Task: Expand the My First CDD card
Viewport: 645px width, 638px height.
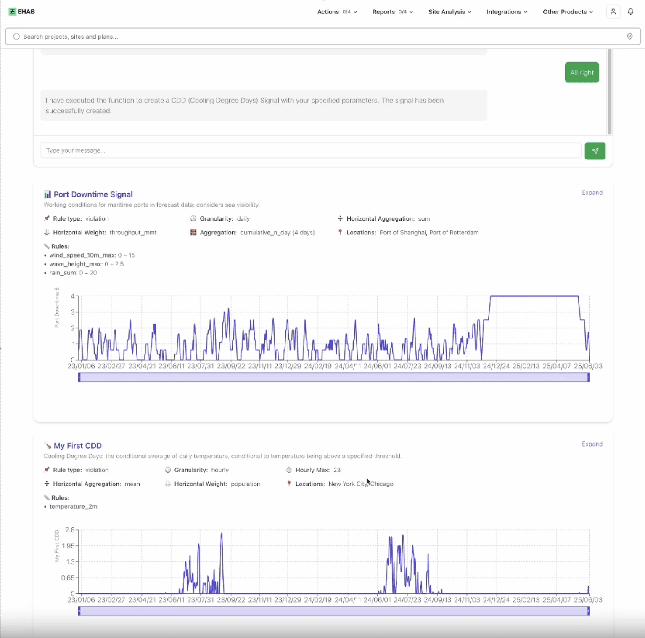Action: click(x=592, y=444)
